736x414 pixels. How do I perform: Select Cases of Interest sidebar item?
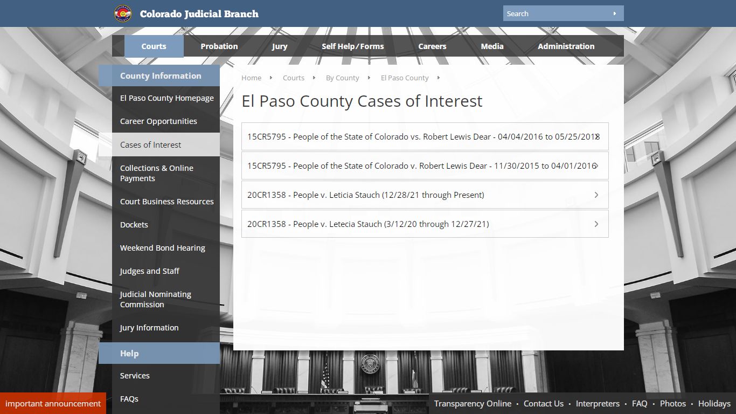159,144
